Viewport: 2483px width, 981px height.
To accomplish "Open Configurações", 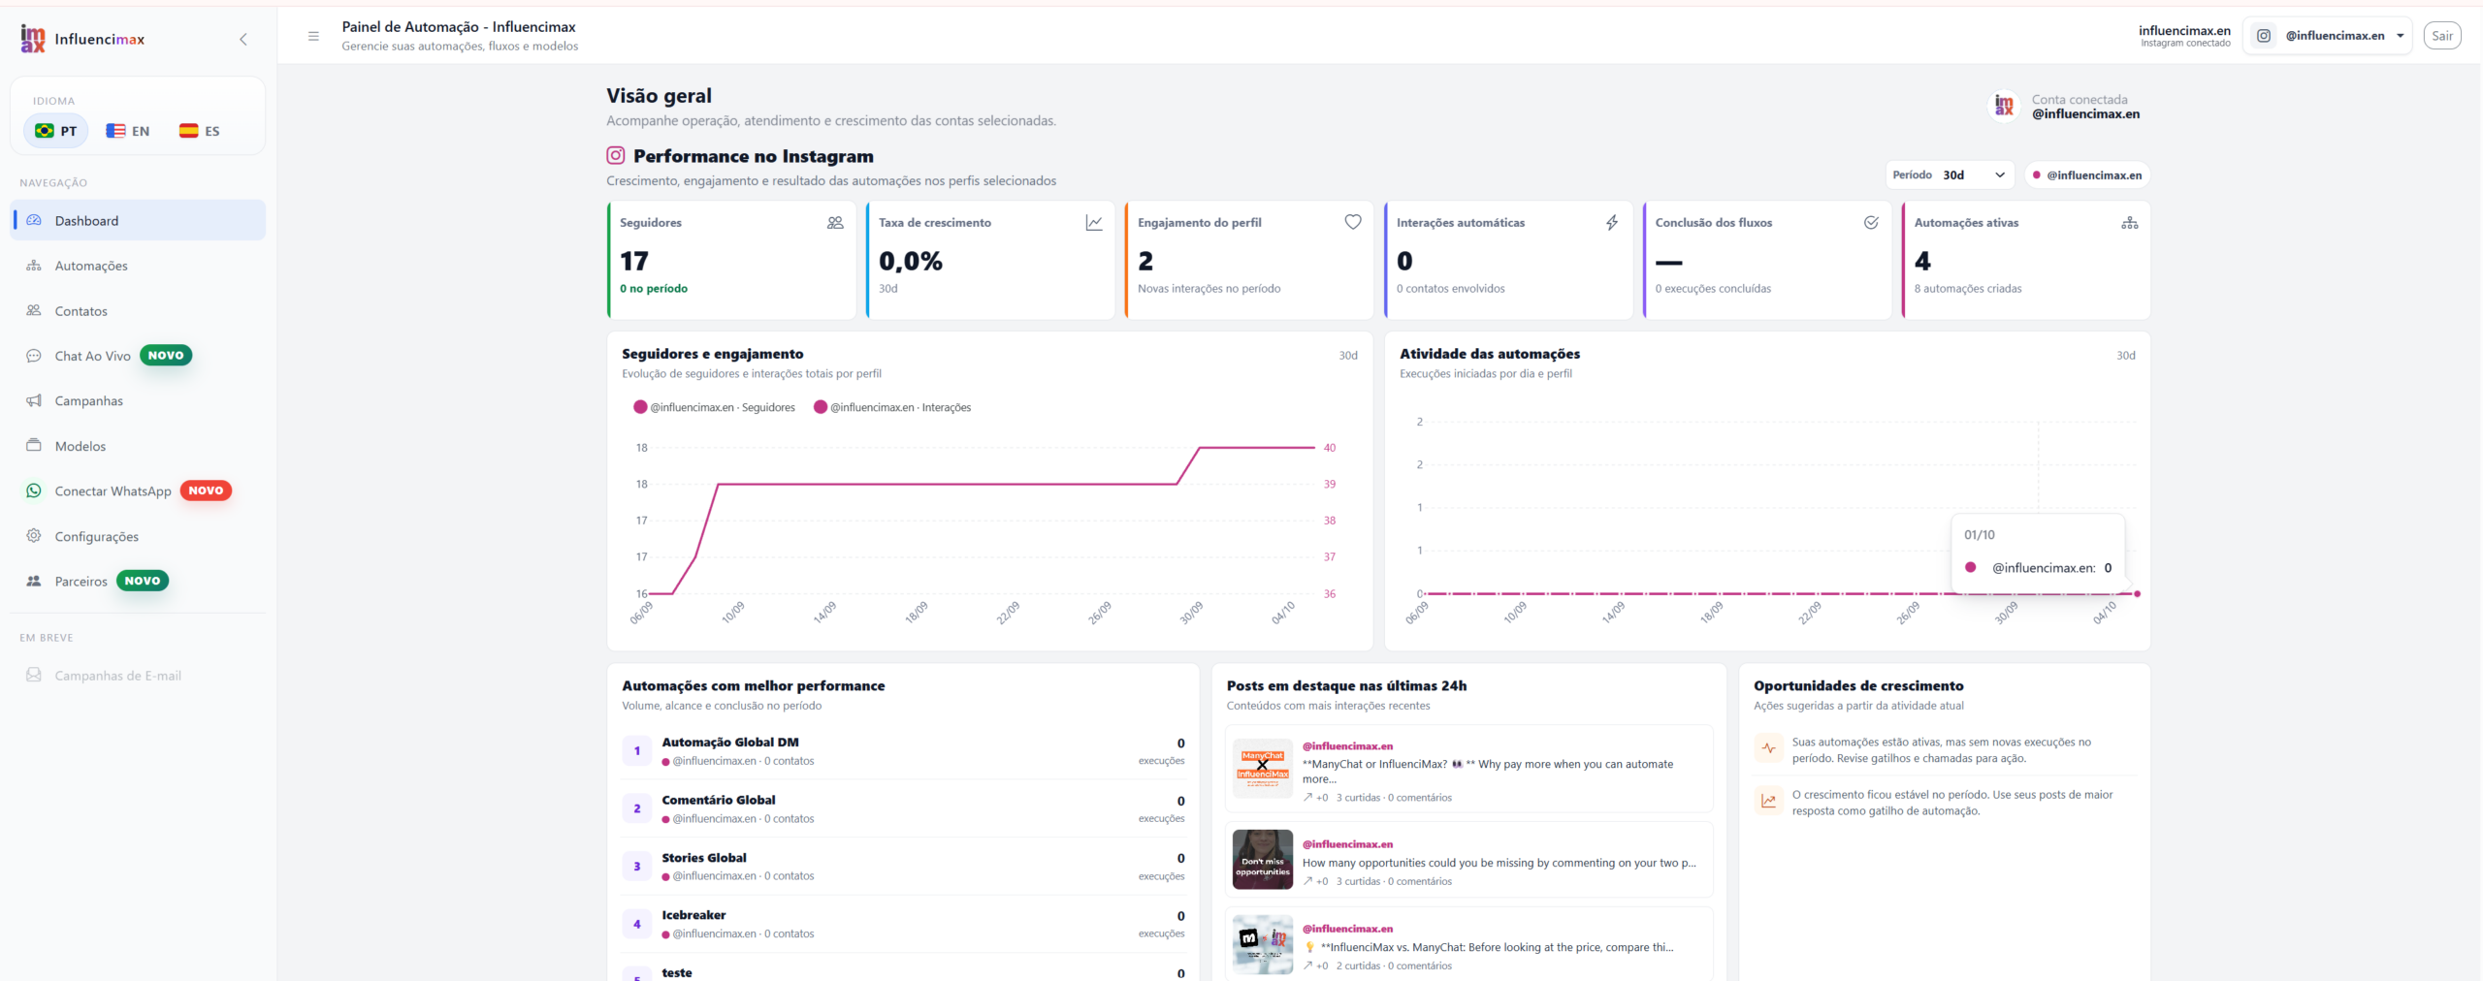I will tap(138, 536).
